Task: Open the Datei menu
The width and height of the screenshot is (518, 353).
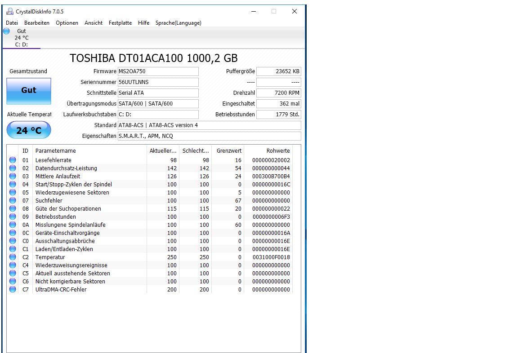Action: (12, 23)
